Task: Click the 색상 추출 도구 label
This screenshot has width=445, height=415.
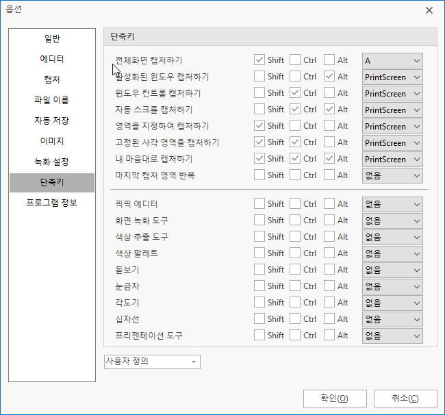Action: point(142,237)
